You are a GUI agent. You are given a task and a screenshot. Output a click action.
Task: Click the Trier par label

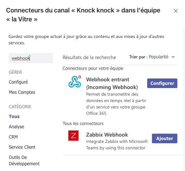[138, 57]
